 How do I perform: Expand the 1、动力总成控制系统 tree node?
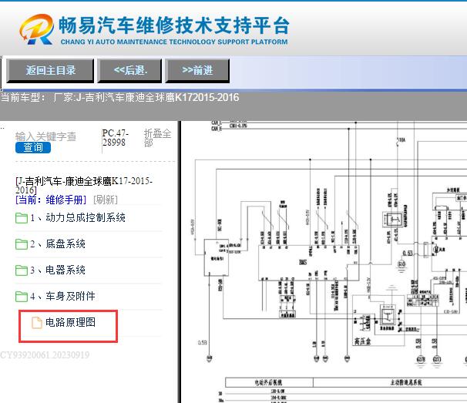78,218
